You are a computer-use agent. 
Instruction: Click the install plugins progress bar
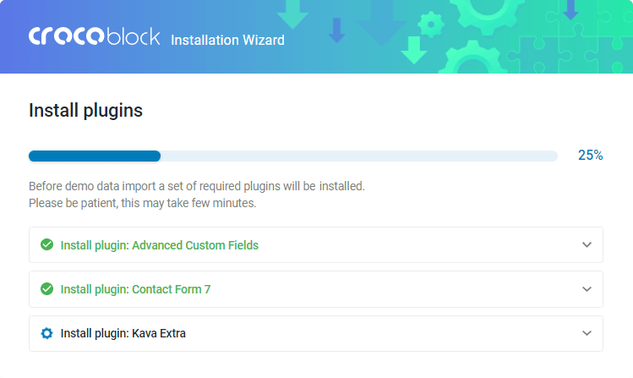(293, 156)
